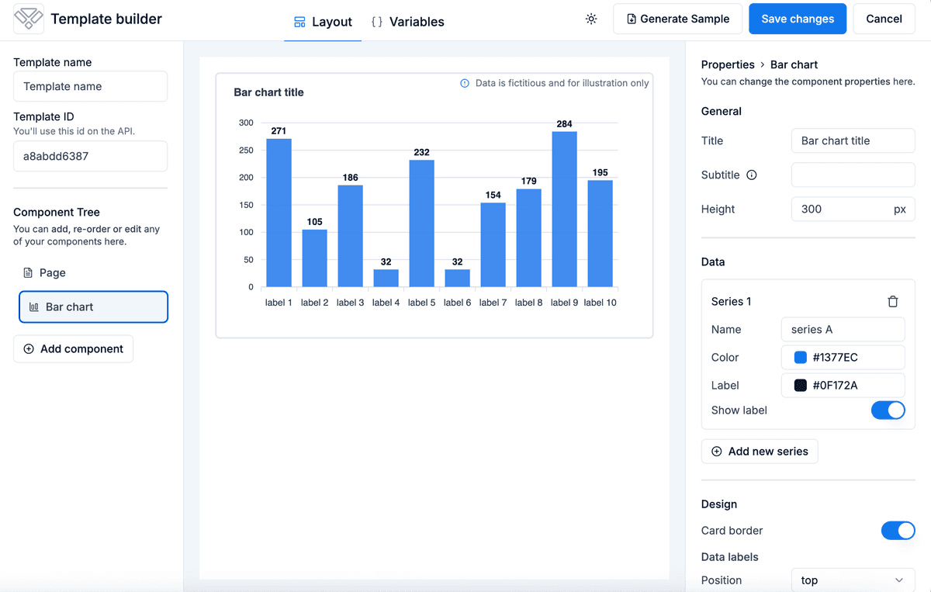
Task: Click the Subtitle info icon
Action: click(x=751, y=175)
